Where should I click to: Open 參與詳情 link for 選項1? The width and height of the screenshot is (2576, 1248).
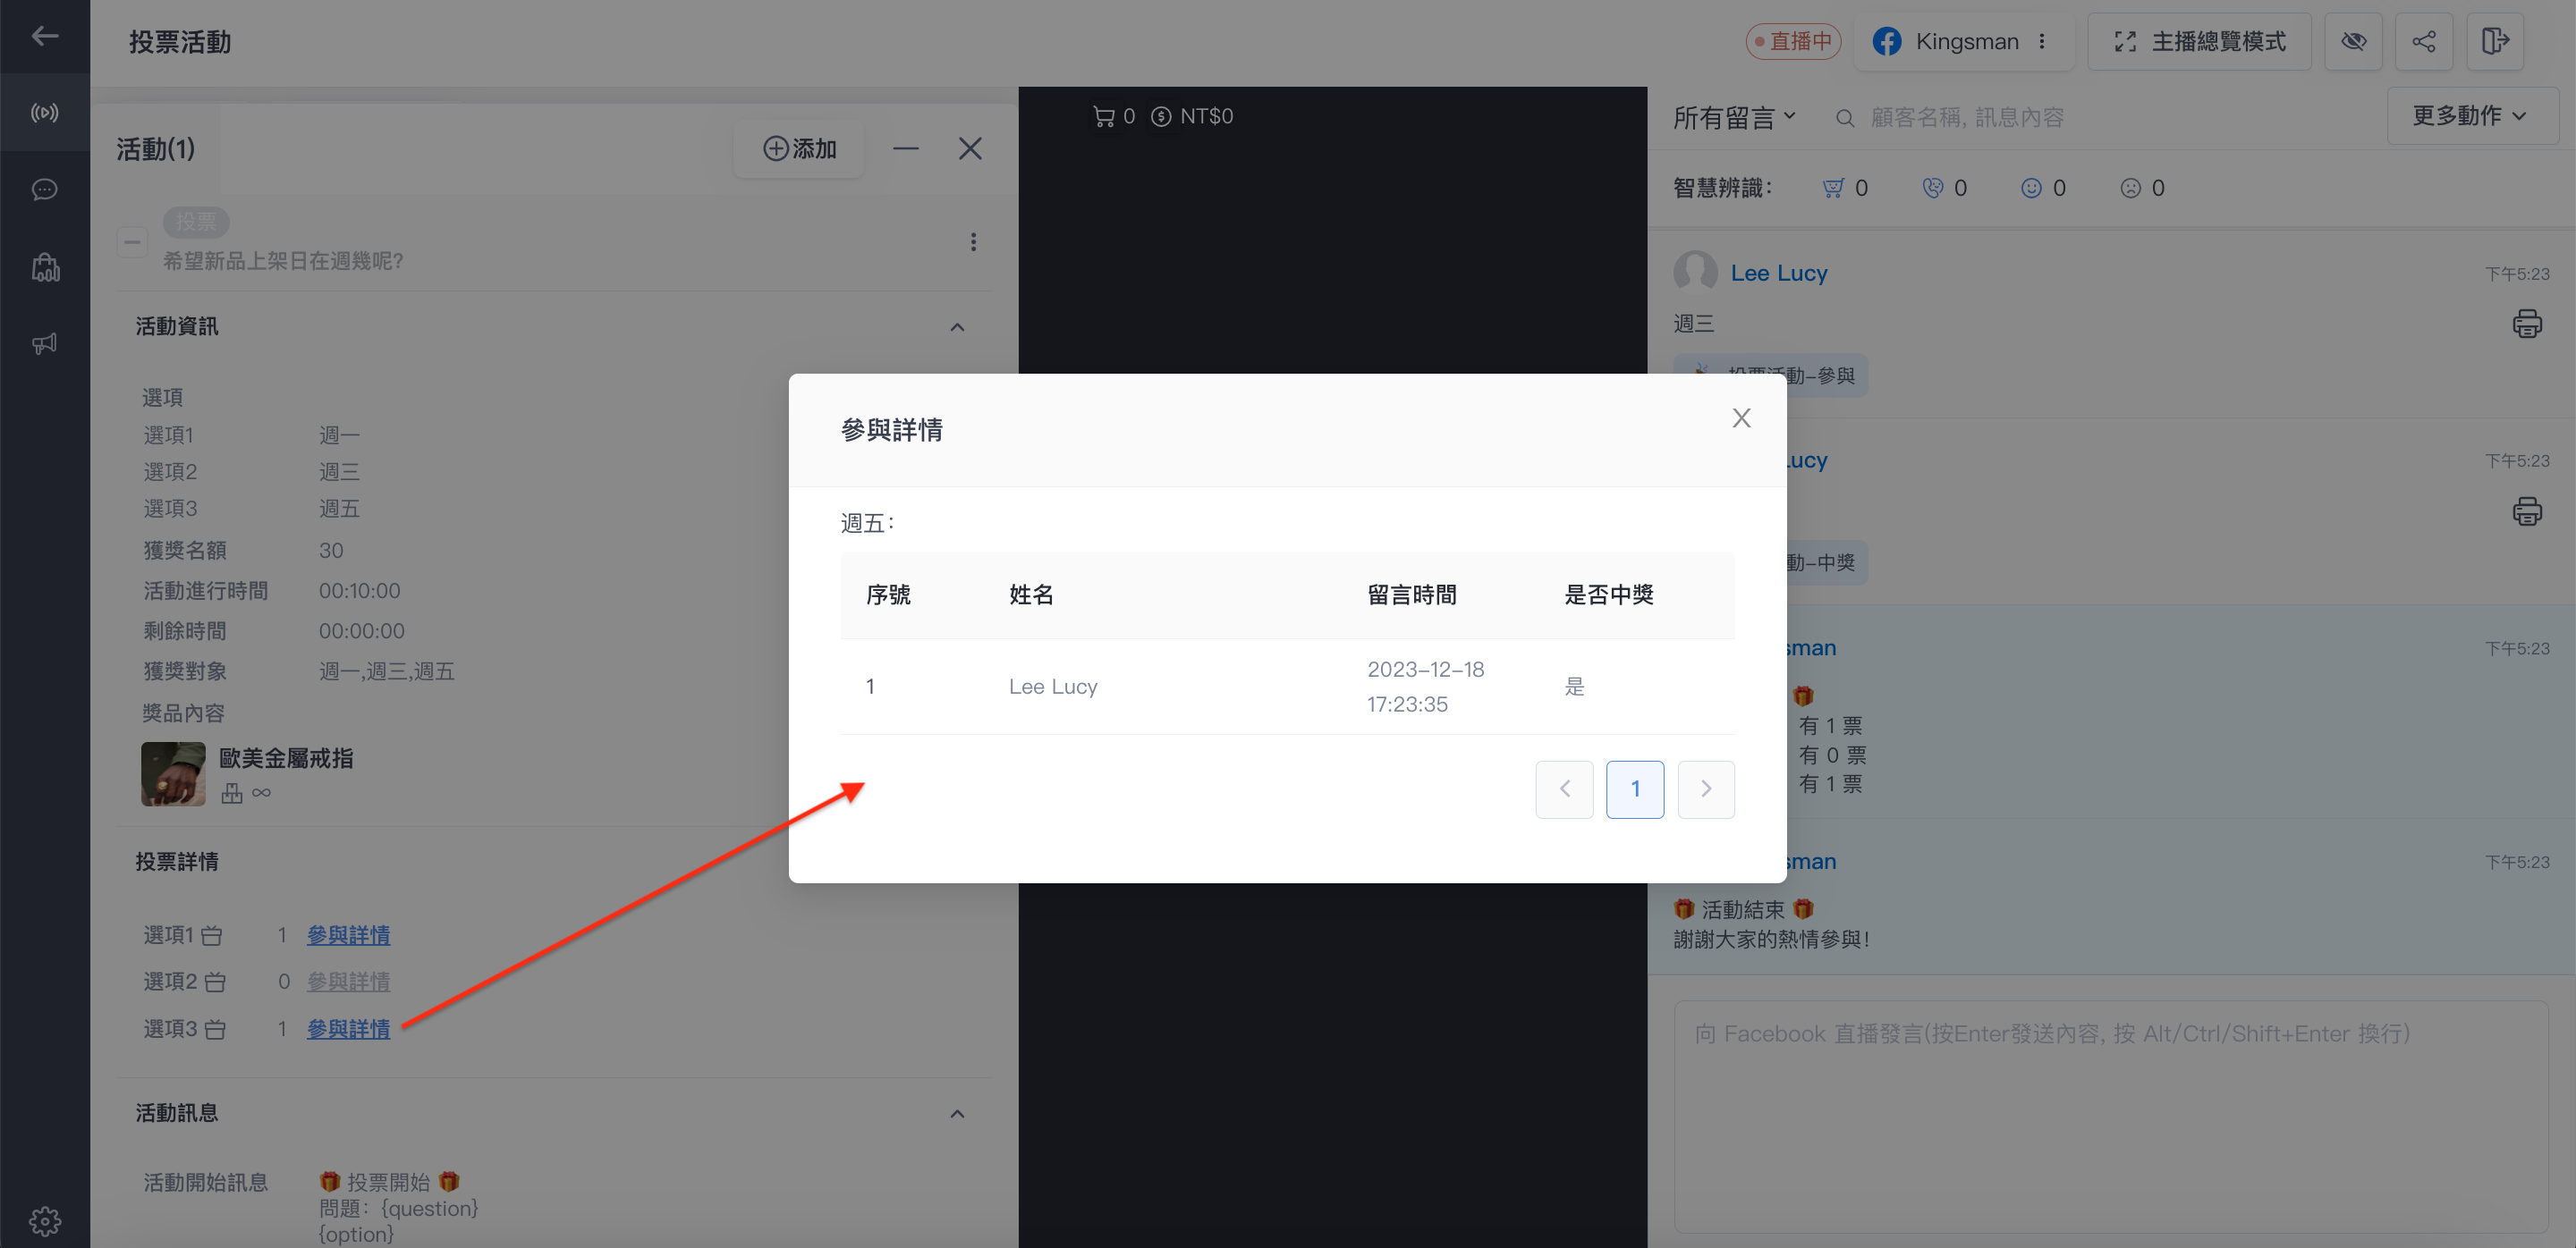coord(348,935)
